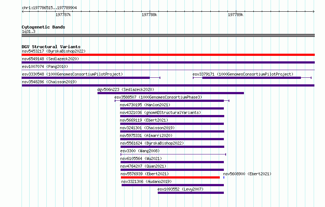This screenshot has width=325, height=207.
Task: Click the ruler's left arrow end
Action: point(23,11)
